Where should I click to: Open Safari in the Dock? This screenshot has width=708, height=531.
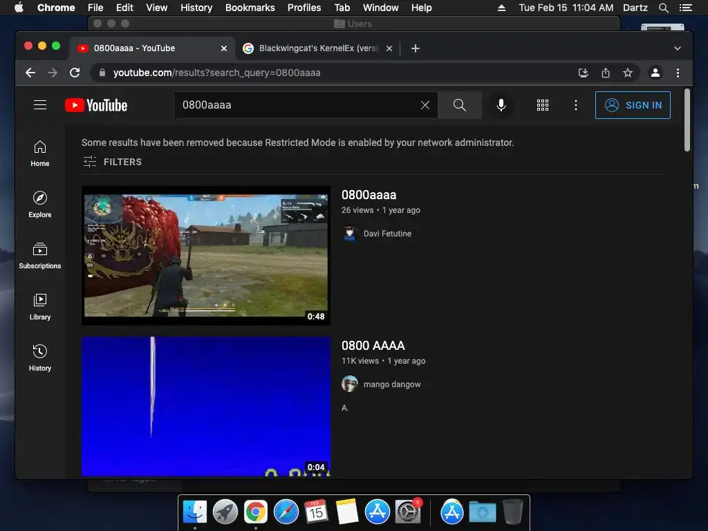point(286,512)
